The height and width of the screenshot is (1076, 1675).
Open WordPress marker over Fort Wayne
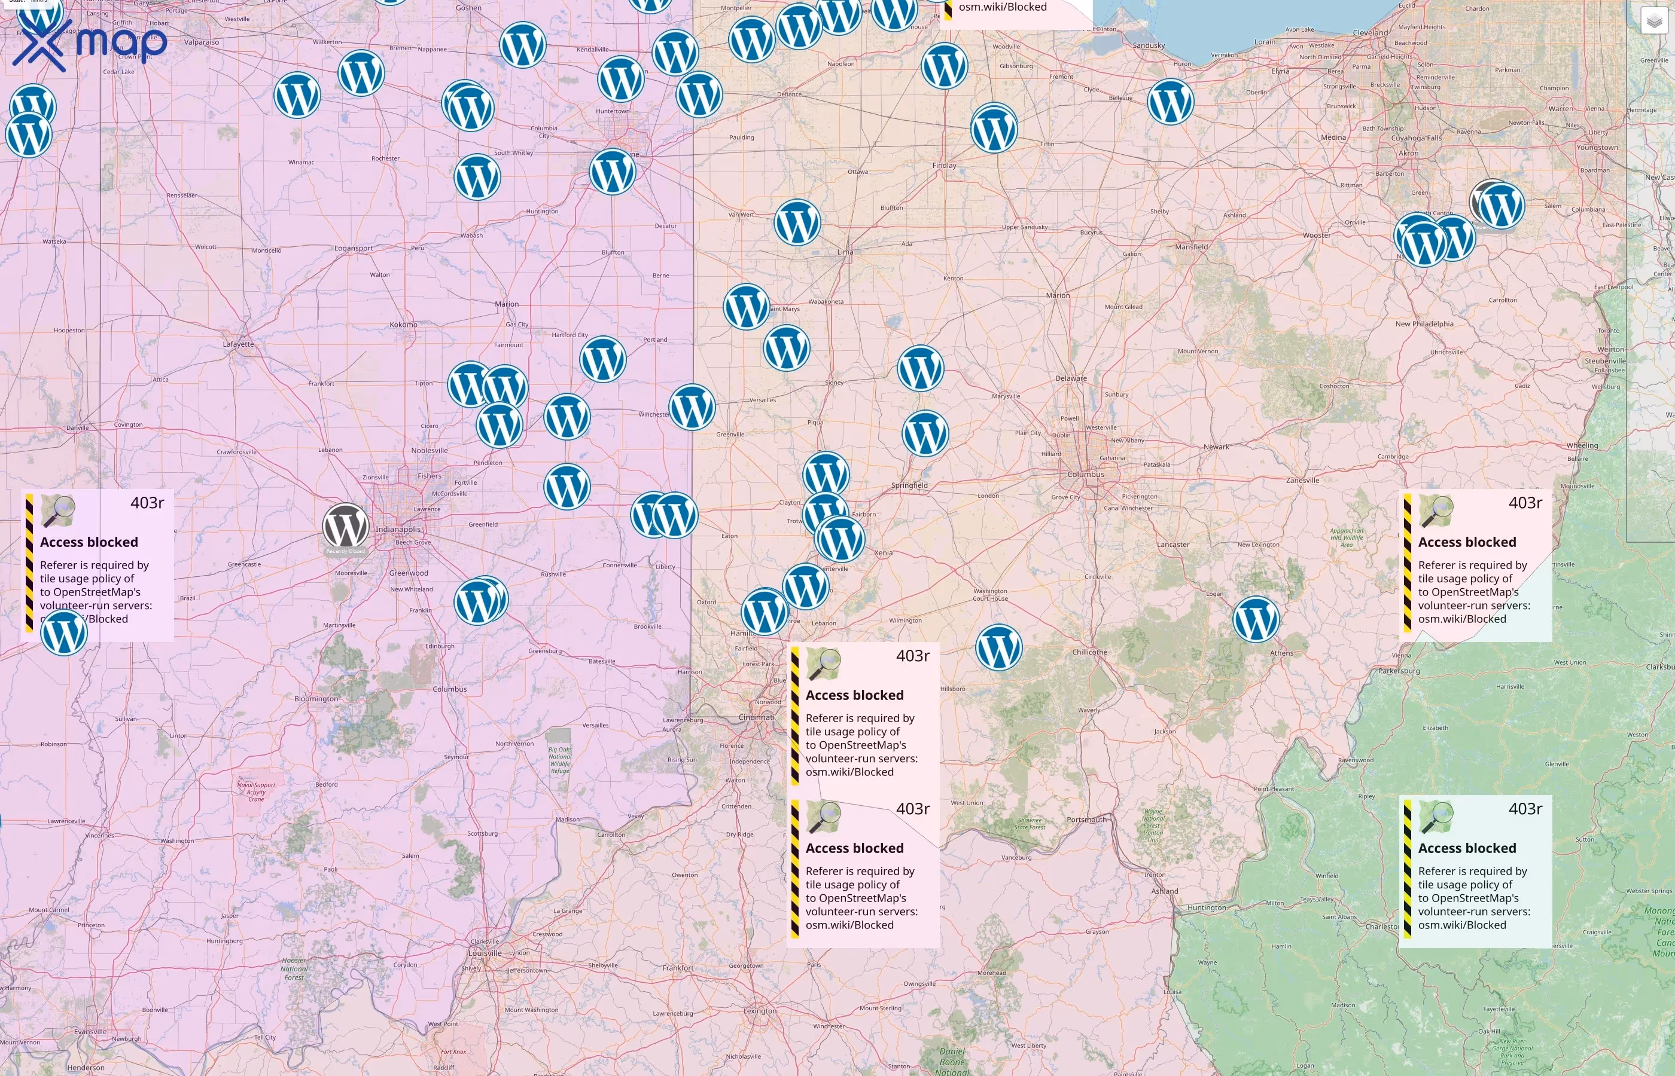[613, 172]
